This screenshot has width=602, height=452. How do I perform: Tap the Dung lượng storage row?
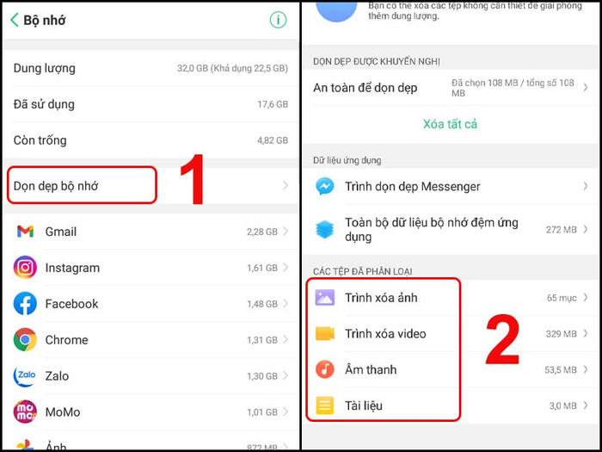click(150, 68)
